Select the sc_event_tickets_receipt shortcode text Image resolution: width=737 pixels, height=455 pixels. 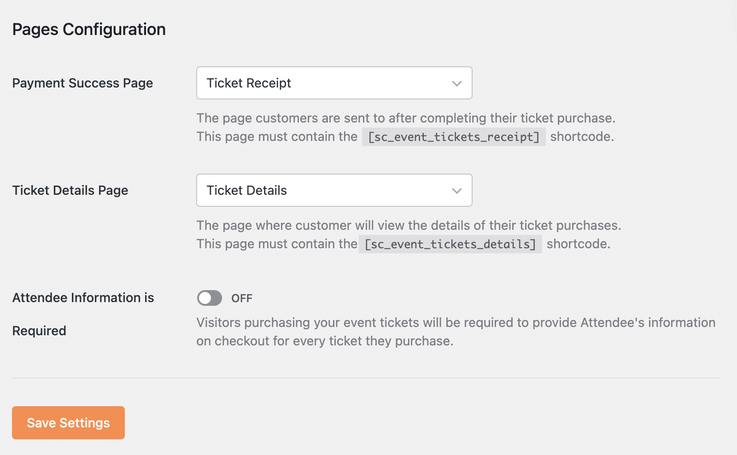pos(454,136)
